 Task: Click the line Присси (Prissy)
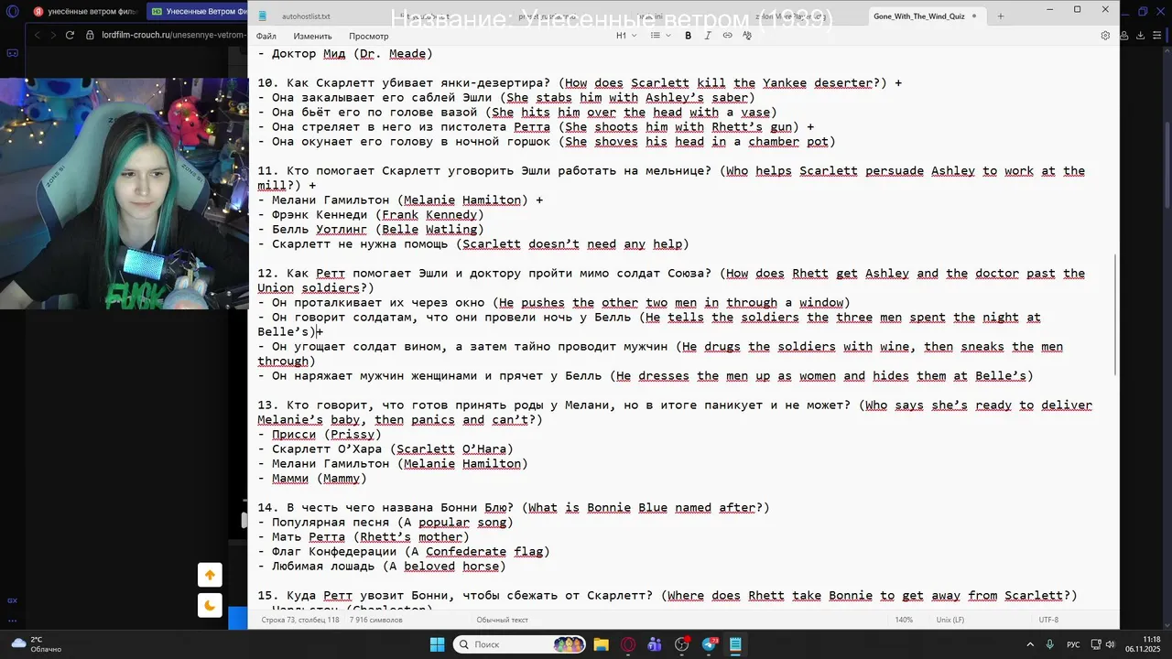pos(320,434)
